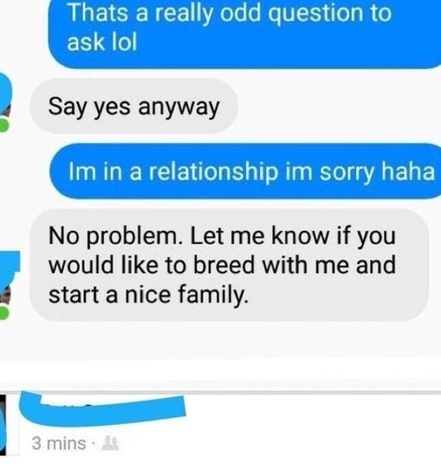Click the word breed in the gray message
Screen dimensions: 441x470
click(x=224, y=265)
